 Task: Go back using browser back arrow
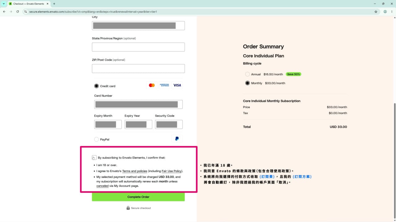pos(4,12)
